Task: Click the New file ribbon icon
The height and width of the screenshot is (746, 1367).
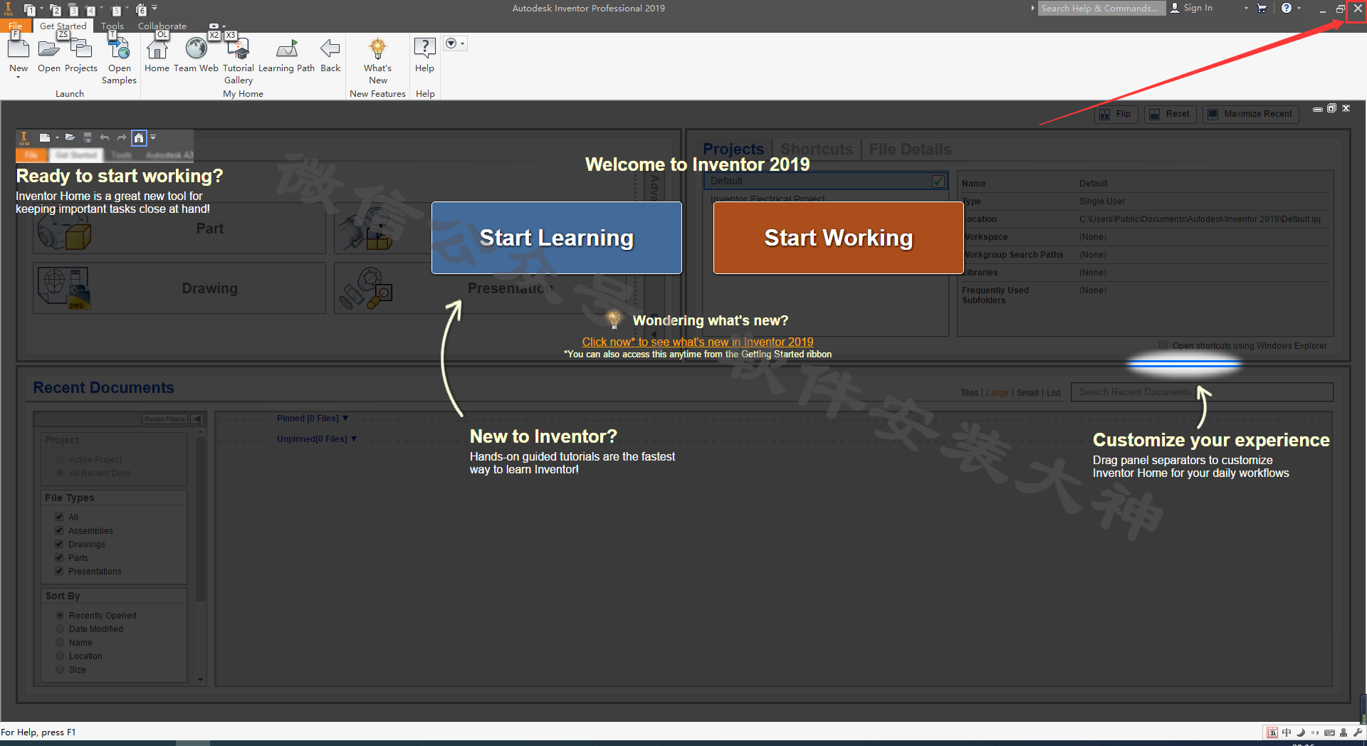Action: 19,49
